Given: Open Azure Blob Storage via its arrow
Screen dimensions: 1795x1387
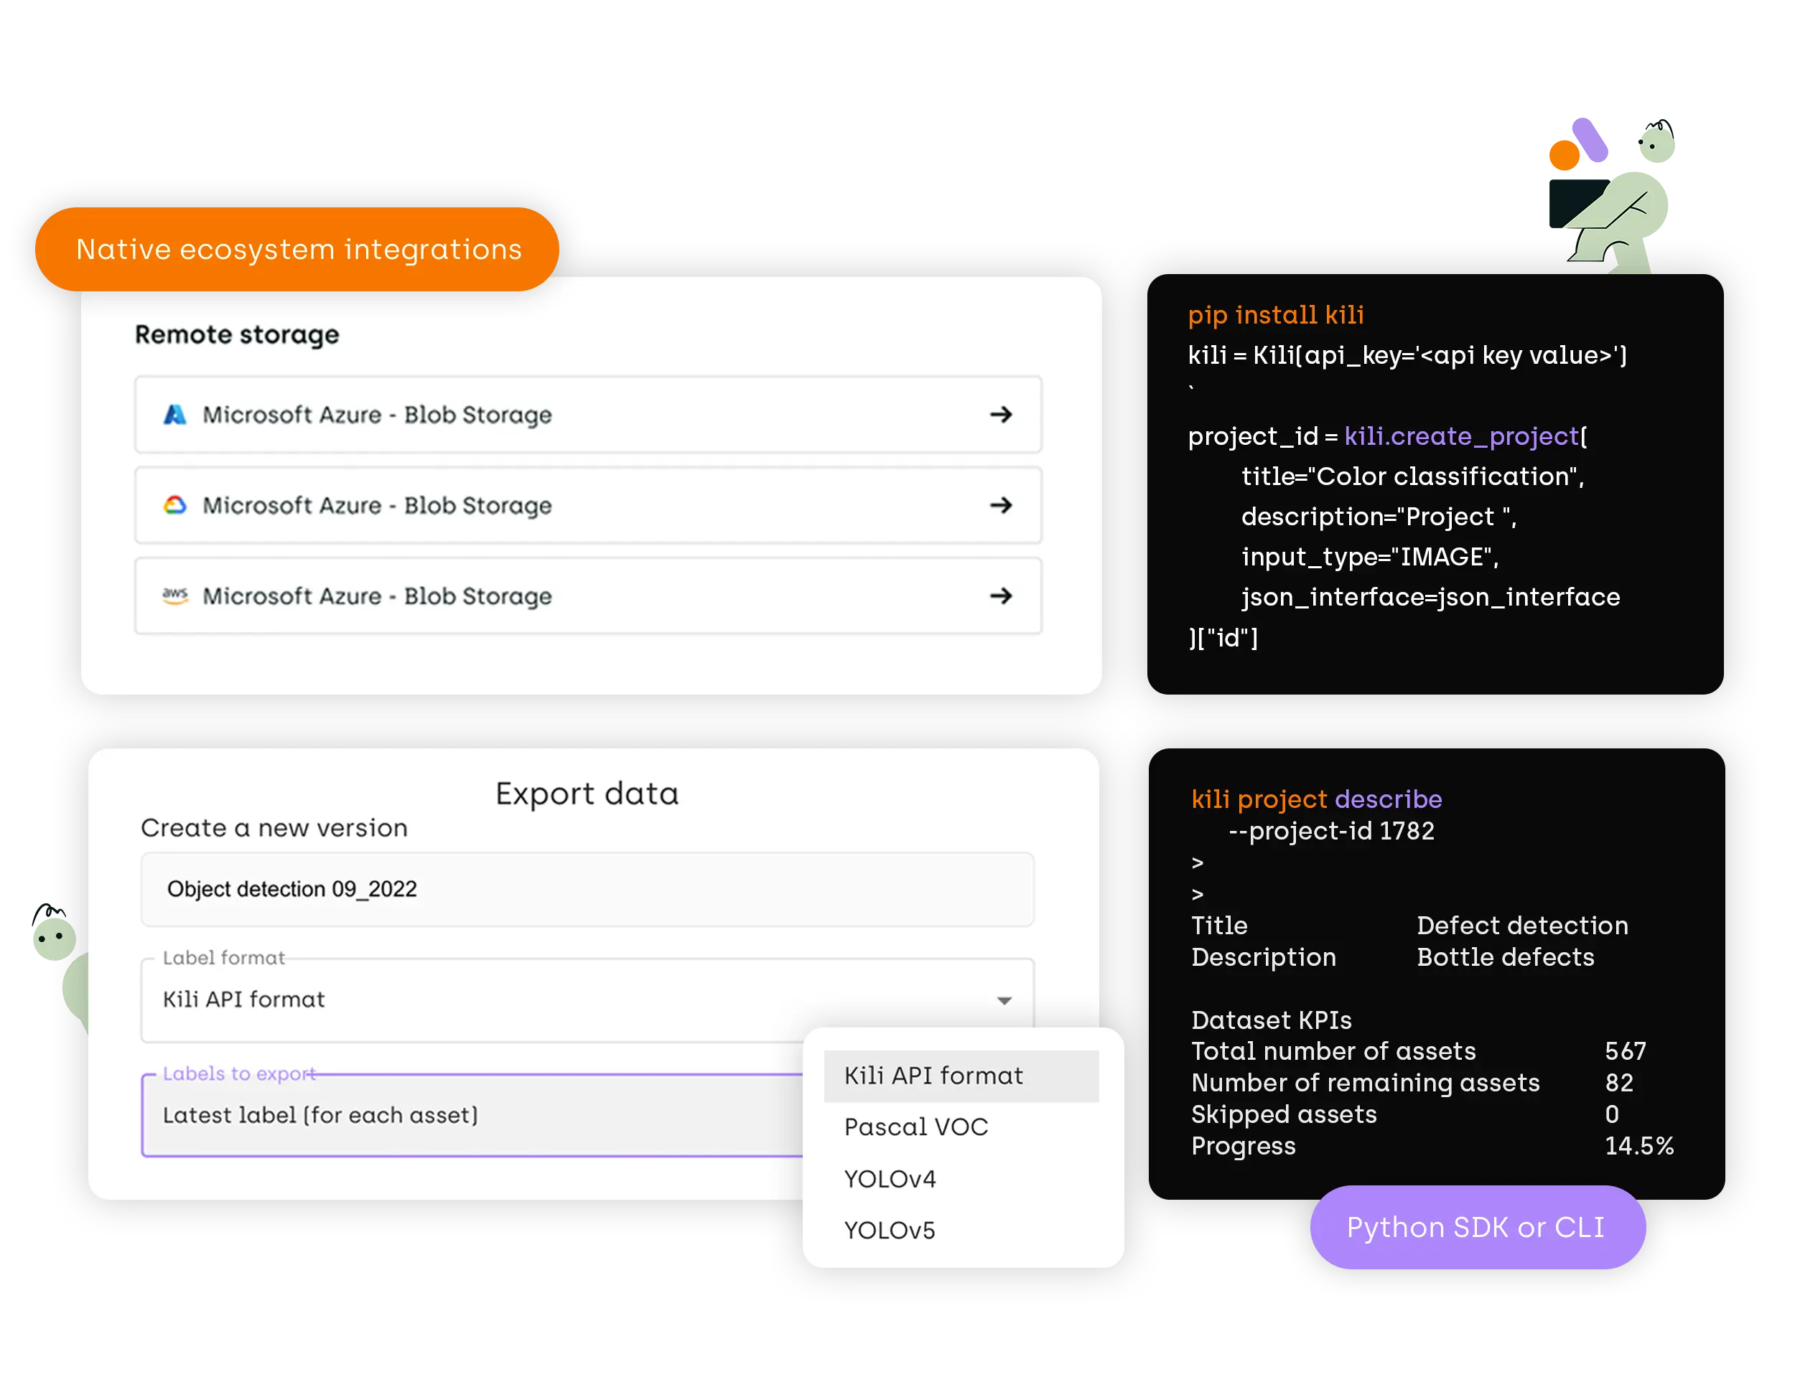Looking at the screenshot, I should [1002, 415].
